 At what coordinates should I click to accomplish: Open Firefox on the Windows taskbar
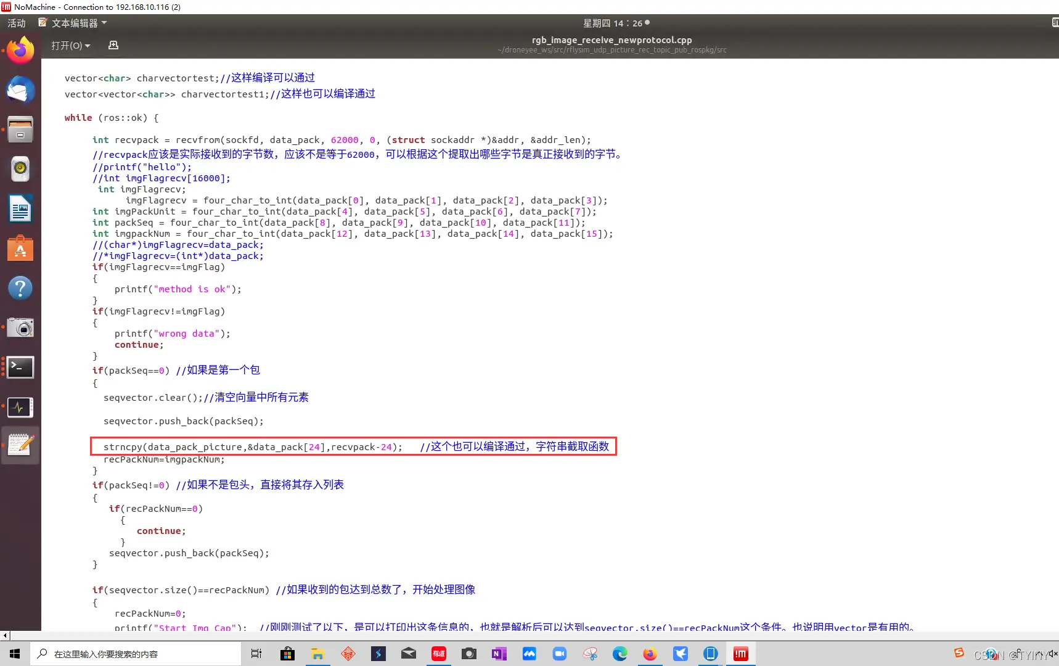pyautogui.click(x=650, y=654)
